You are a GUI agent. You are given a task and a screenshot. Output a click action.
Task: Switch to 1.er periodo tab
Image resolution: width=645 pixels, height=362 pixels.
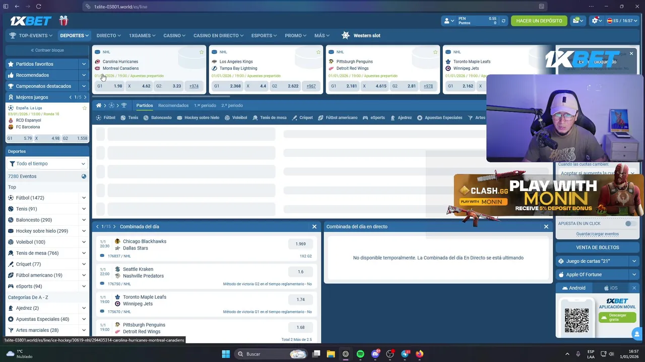point(205,106)
